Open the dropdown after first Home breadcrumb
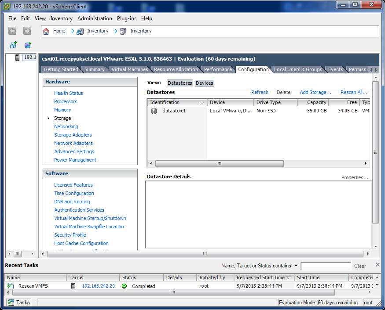Screen dimensions: 385x310 [73, 31]
